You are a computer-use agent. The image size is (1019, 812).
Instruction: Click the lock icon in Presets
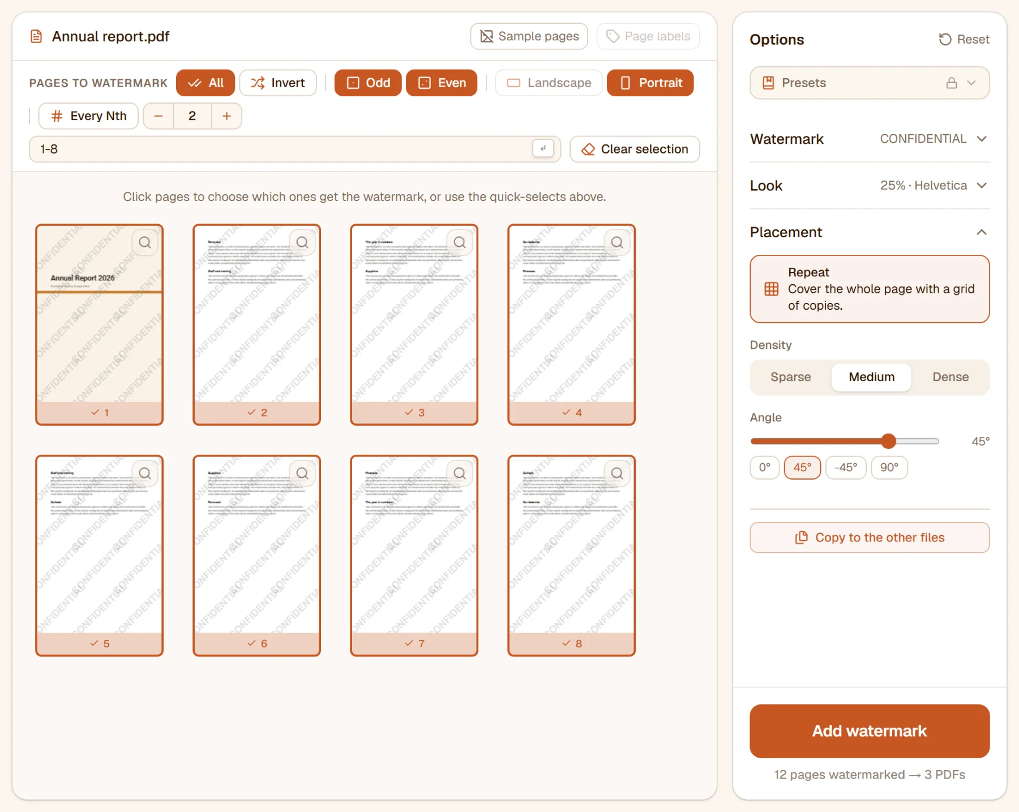click(x=952, y=83)
